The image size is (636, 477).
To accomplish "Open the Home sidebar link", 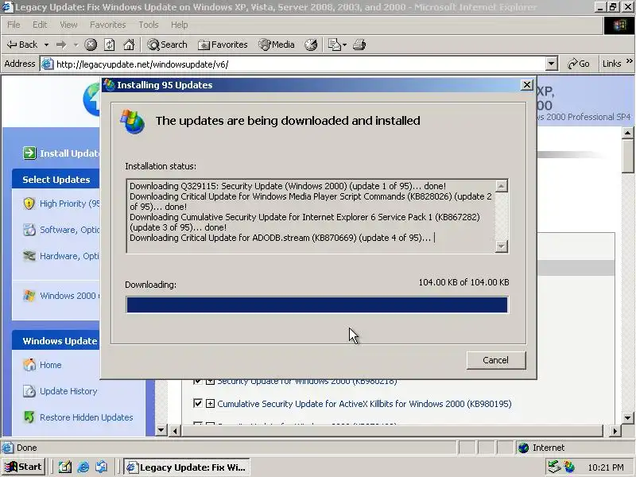I will [x=51, y=365].
